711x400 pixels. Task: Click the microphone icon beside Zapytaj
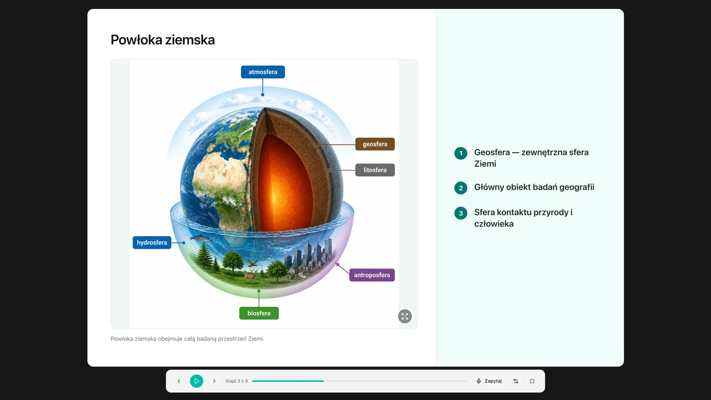(x=479, y=381)
